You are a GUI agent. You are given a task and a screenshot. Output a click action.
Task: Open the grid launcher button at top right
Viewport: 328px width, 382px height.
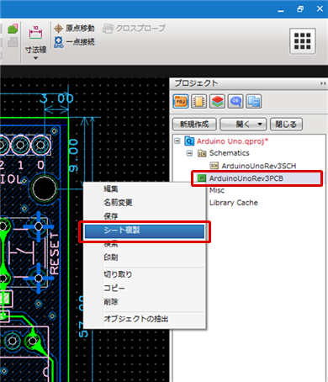coord(303,41)
